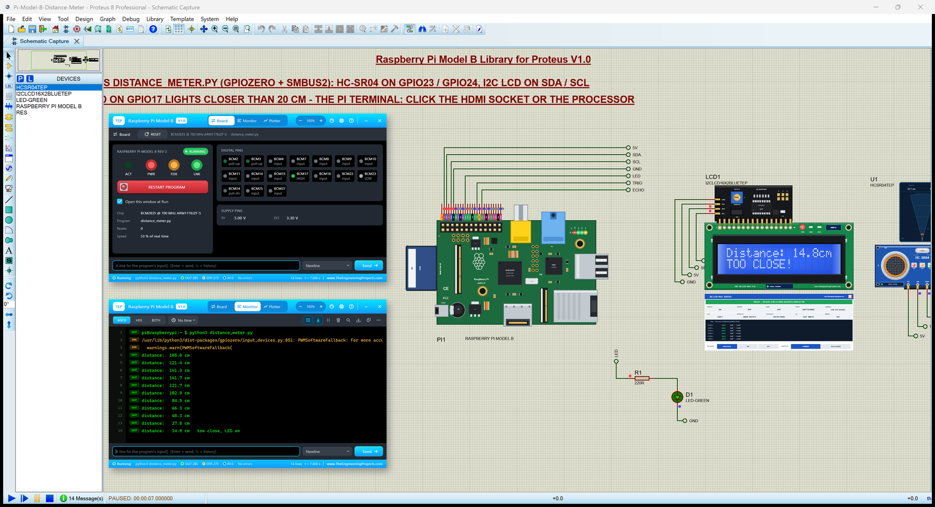Toggle the BCM2 pull-up digital pin
This screenshot has height=507, width=935.
point(232,161)
